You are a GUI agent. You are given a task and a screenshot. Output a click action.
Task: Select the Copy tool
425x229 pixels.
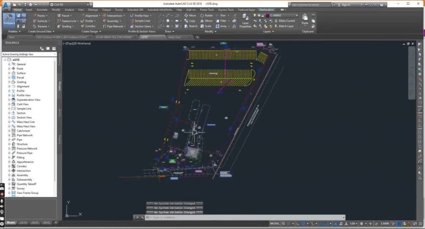pyautogui.click(x=190, y=21)
